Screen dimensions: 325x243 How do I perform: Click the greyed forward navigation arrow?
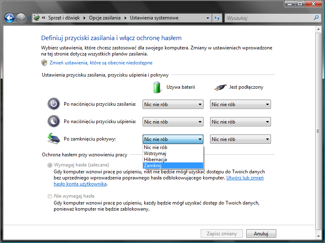point(21,18)
